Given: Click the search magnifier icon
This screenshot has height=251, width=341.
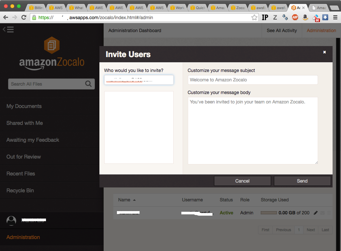Looking at the screenshot, I should click(88, 84).
